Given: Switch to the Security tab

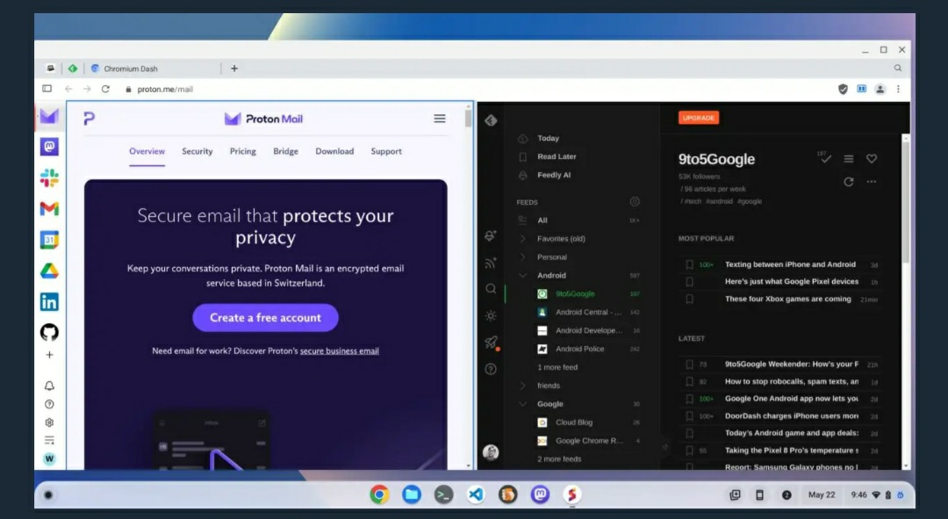Looking at the screenshot, I should pyautogui.click(x=197, y=151).
